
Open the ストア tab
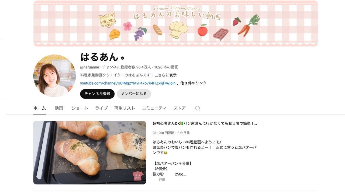(x=180, y=108)
